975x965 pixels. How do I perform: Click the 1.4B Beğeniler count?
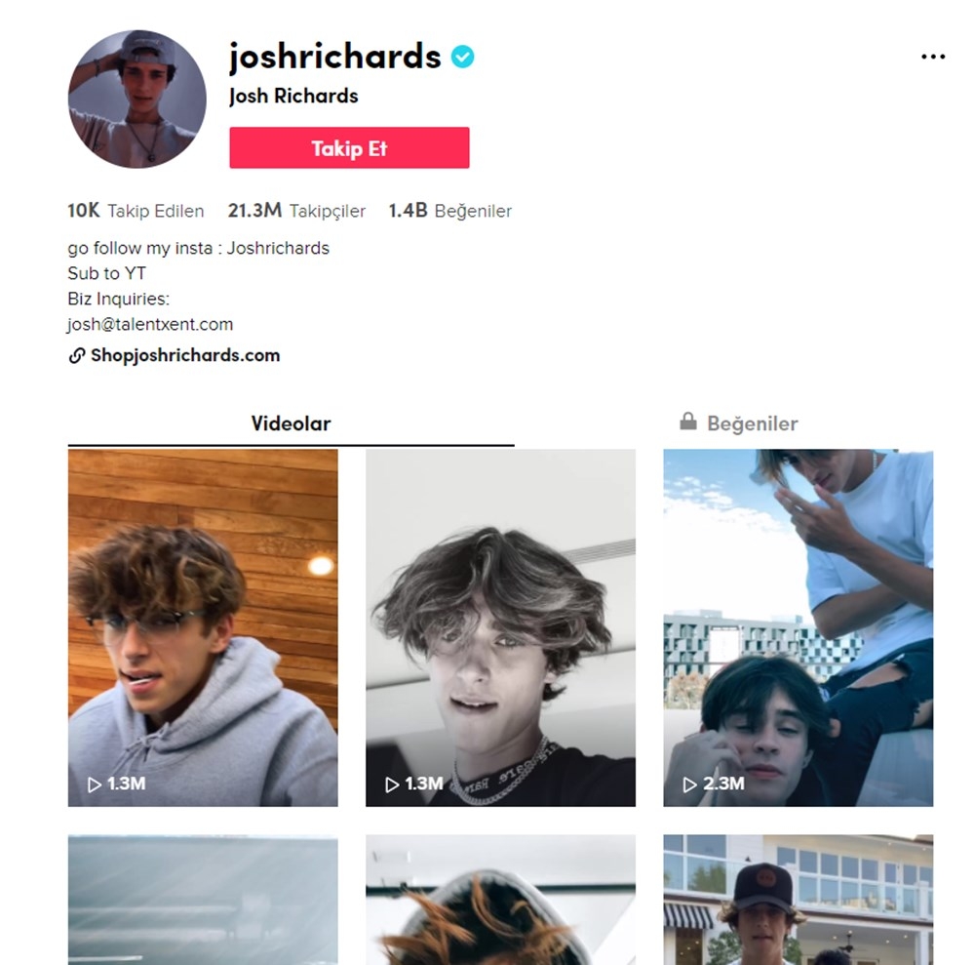coord(450,211)
